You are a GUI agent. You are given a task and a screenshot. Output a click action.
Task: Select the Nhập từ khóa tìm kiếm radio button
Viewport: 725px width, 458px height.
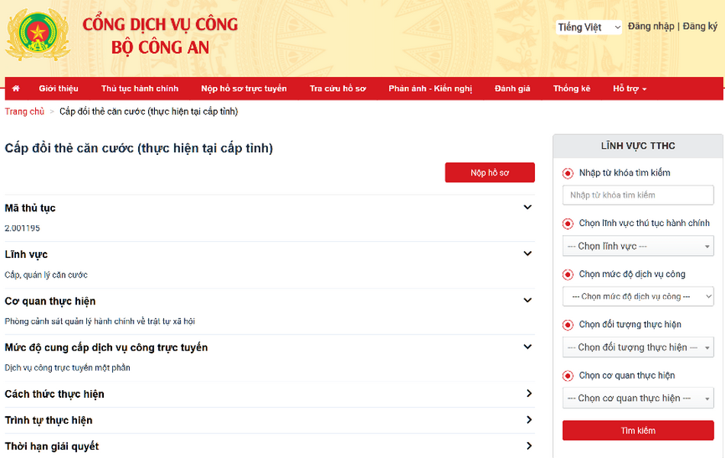tap(568, 173)
